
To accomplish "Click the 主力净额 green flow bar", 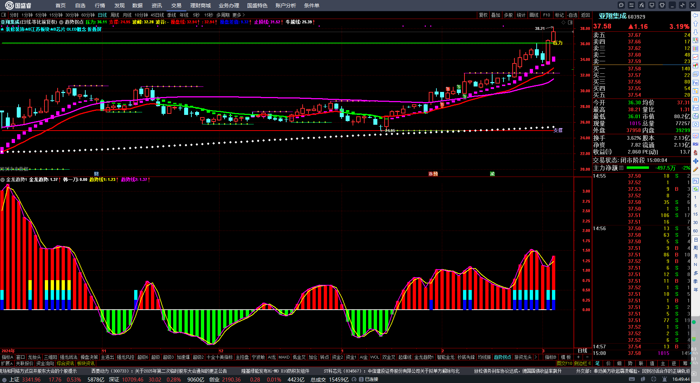I will coord(638,168).
